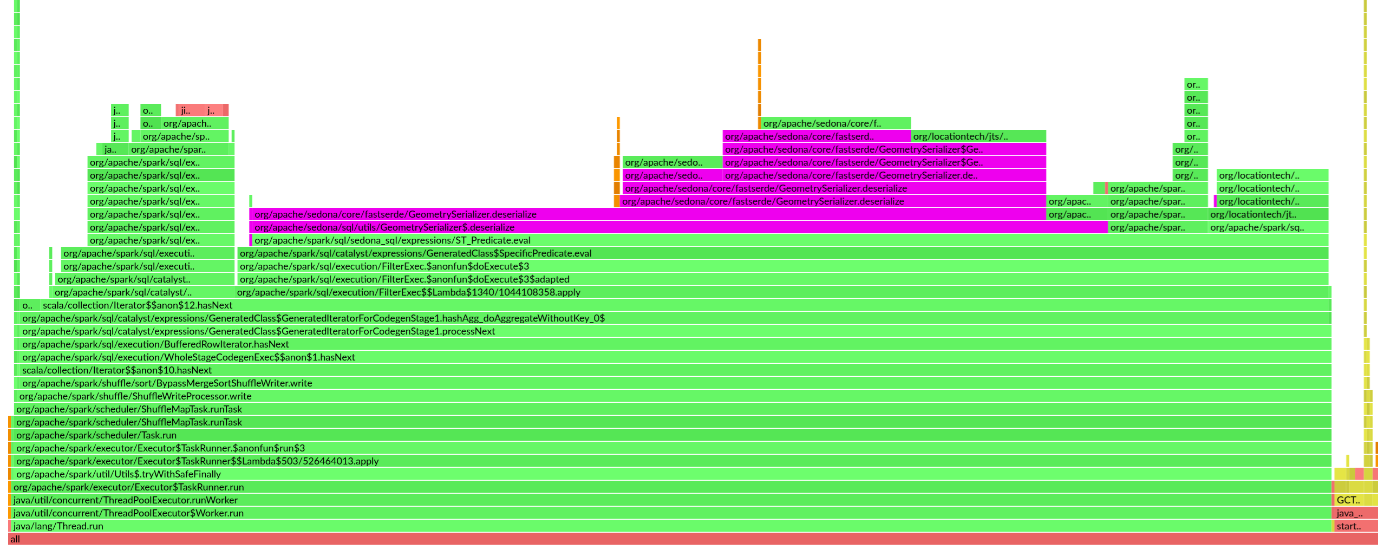Select org/apache/sp.. frame upper left
The height and width of the screenshot is (550, 1384).
pos(184,136)
